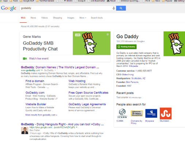Screen dimensions: 185x141
Task: Click the green Hosting Industry button
Action: pos(127,47)
